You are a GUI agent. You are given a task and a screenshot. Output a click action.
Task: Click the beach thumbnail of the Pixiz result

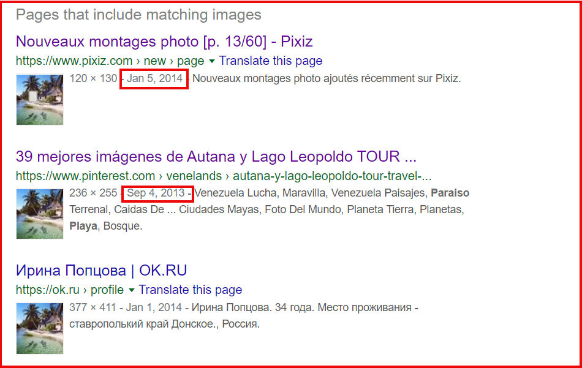(39, 99)
